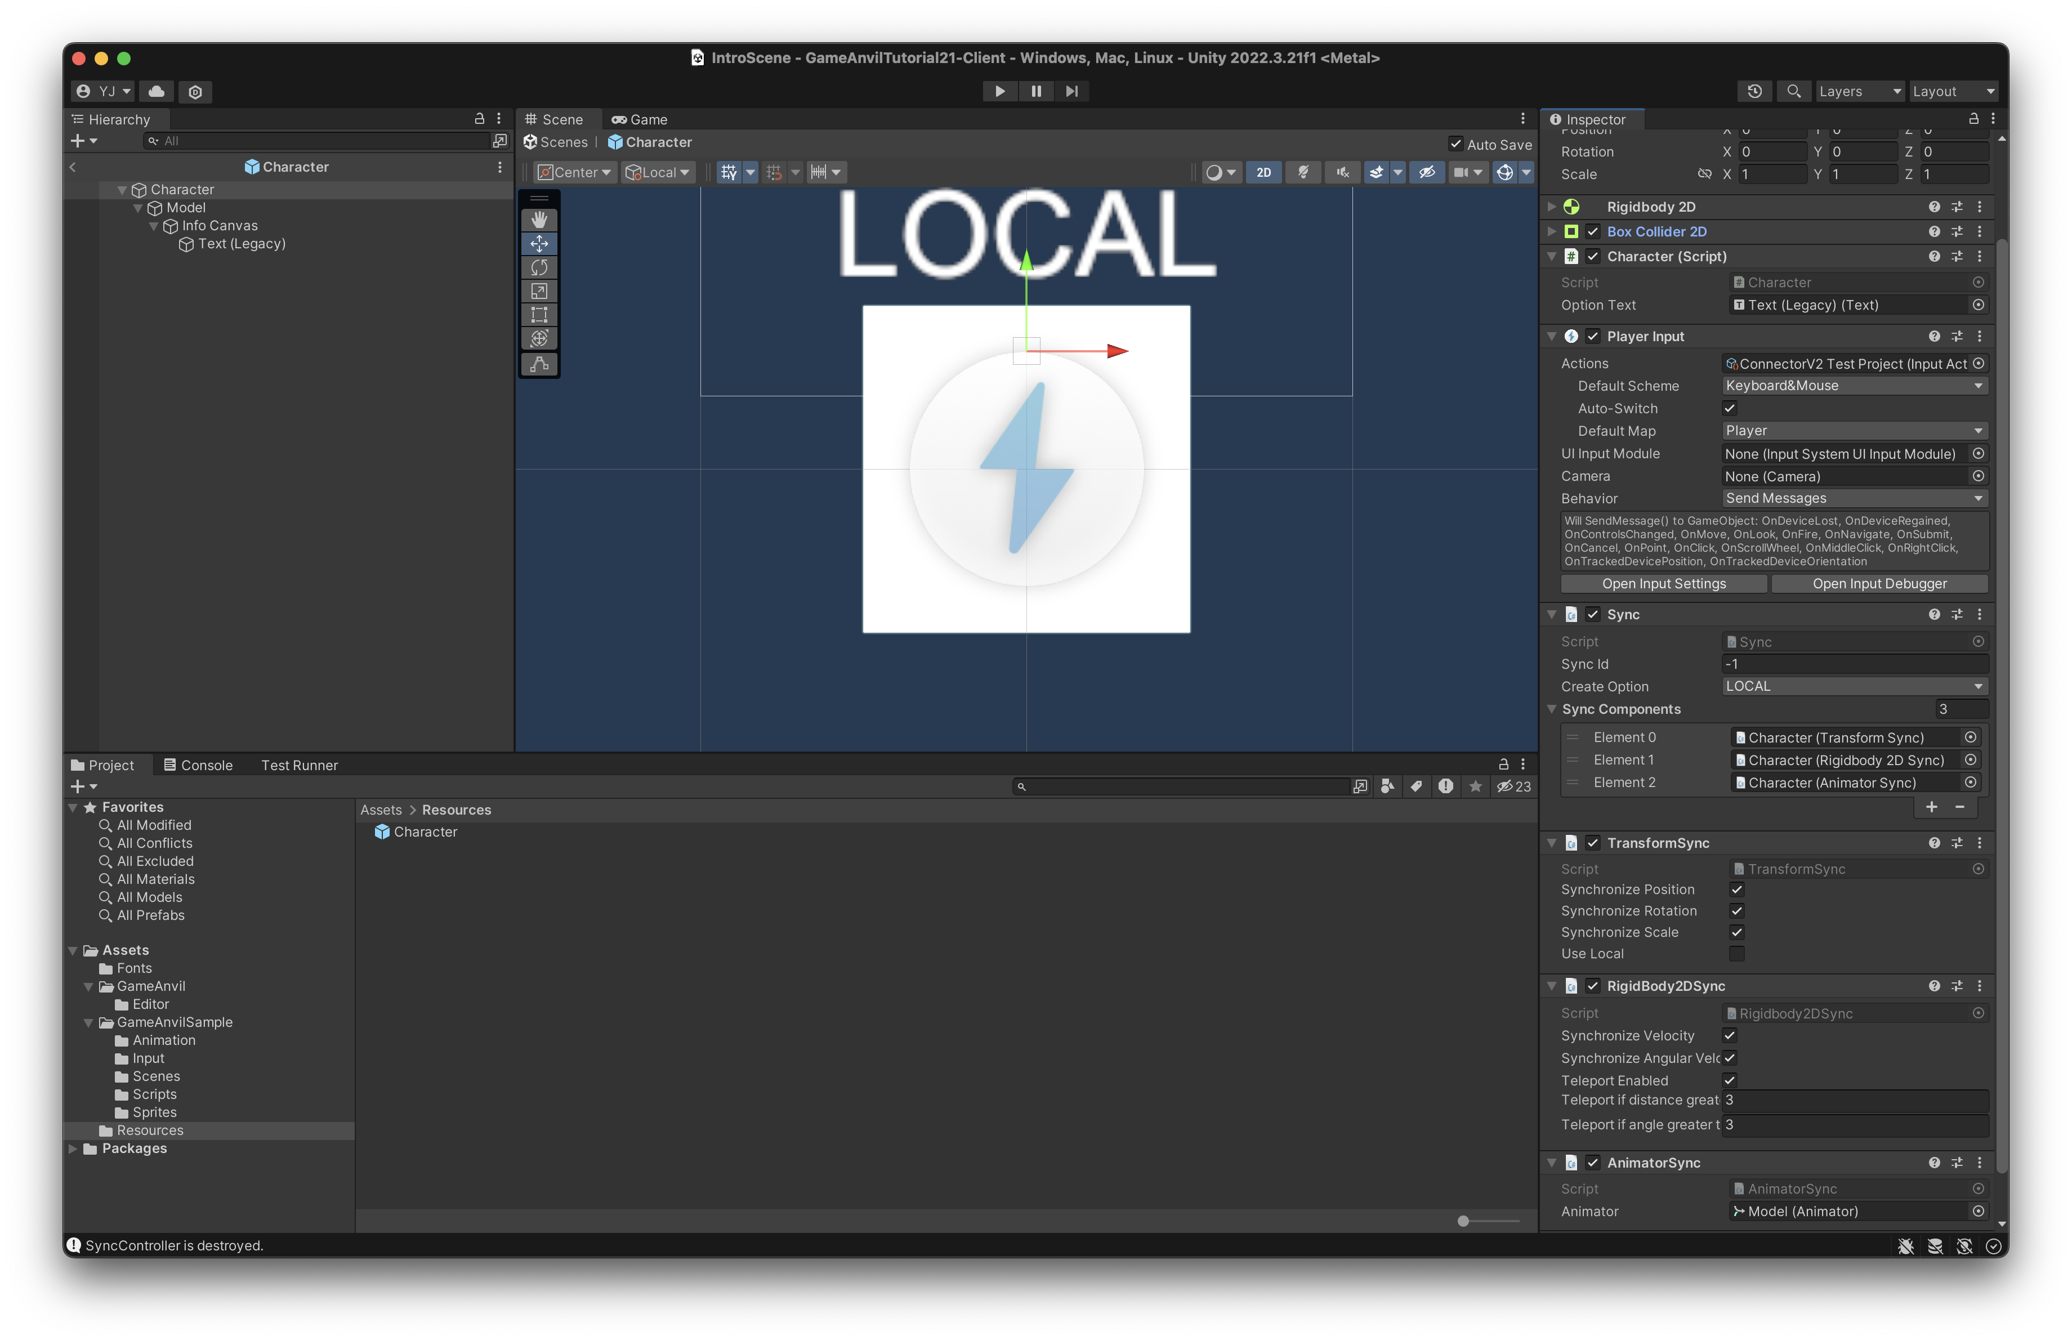Open Default Map dropdown

(x=1854, y=431)
